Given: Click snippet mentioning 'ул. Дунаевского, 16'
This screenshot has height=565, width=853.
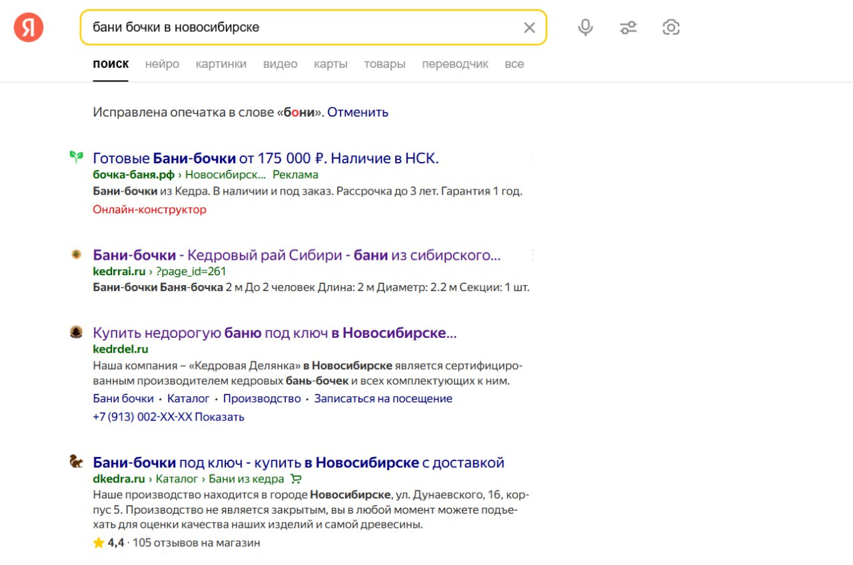Looking at the screenshot, I should pyautogui.click(x=311, y=510).
